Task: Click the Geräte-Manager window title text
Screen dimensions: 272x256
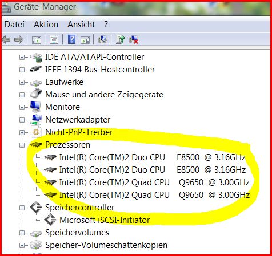Action: click(45, 7)
